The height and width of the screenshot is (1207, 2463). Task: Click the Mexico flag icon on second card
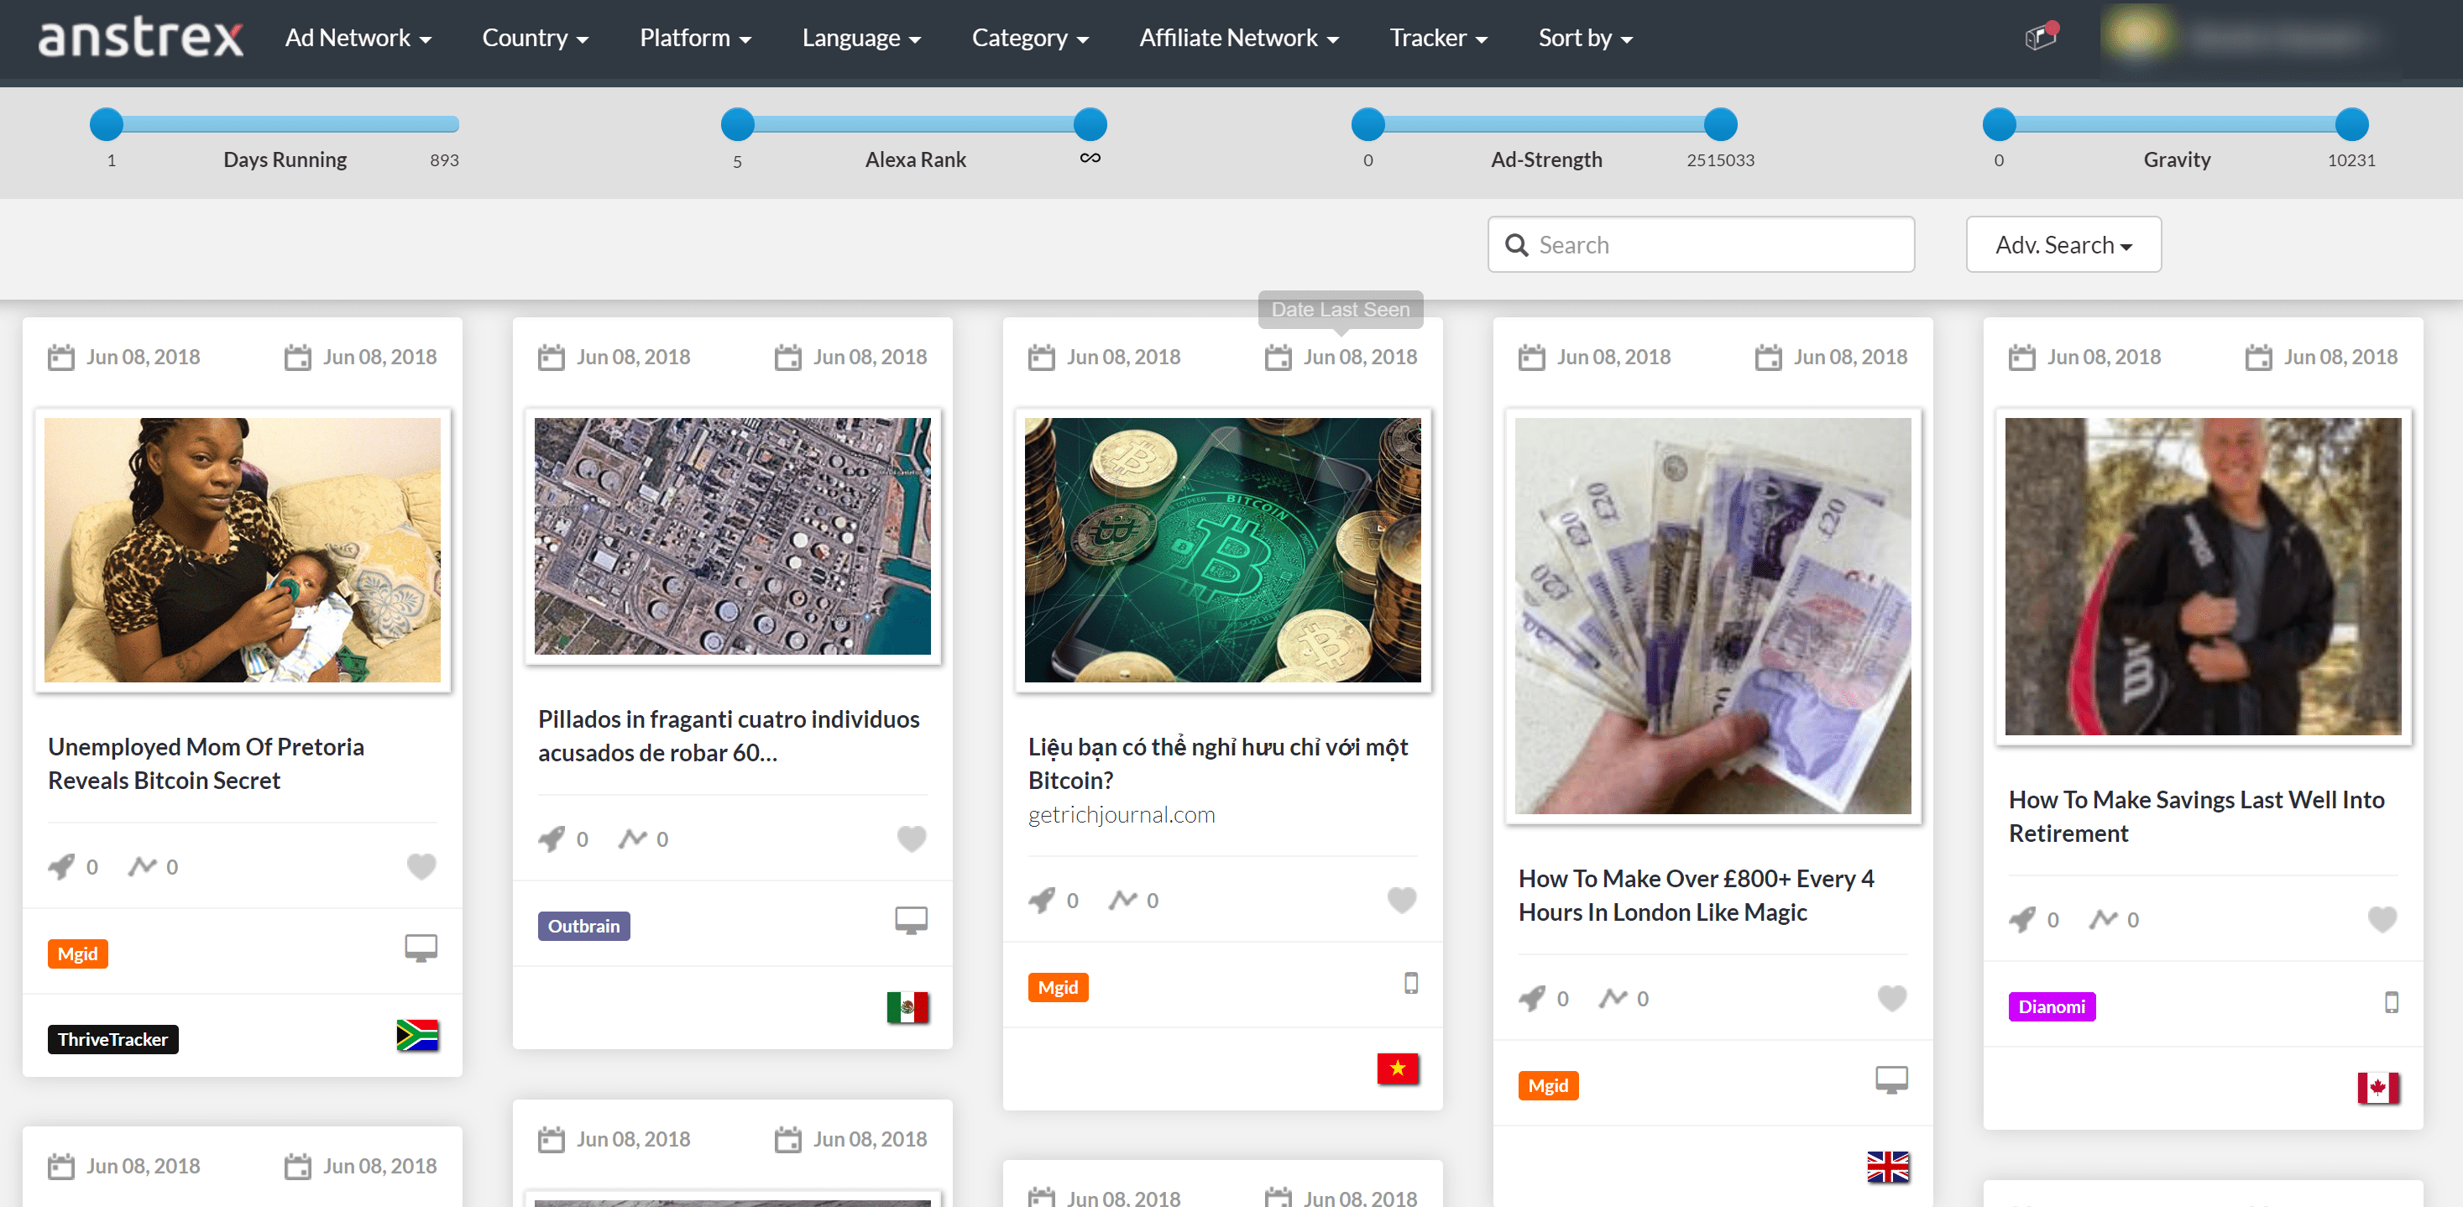pos(911,1005)
